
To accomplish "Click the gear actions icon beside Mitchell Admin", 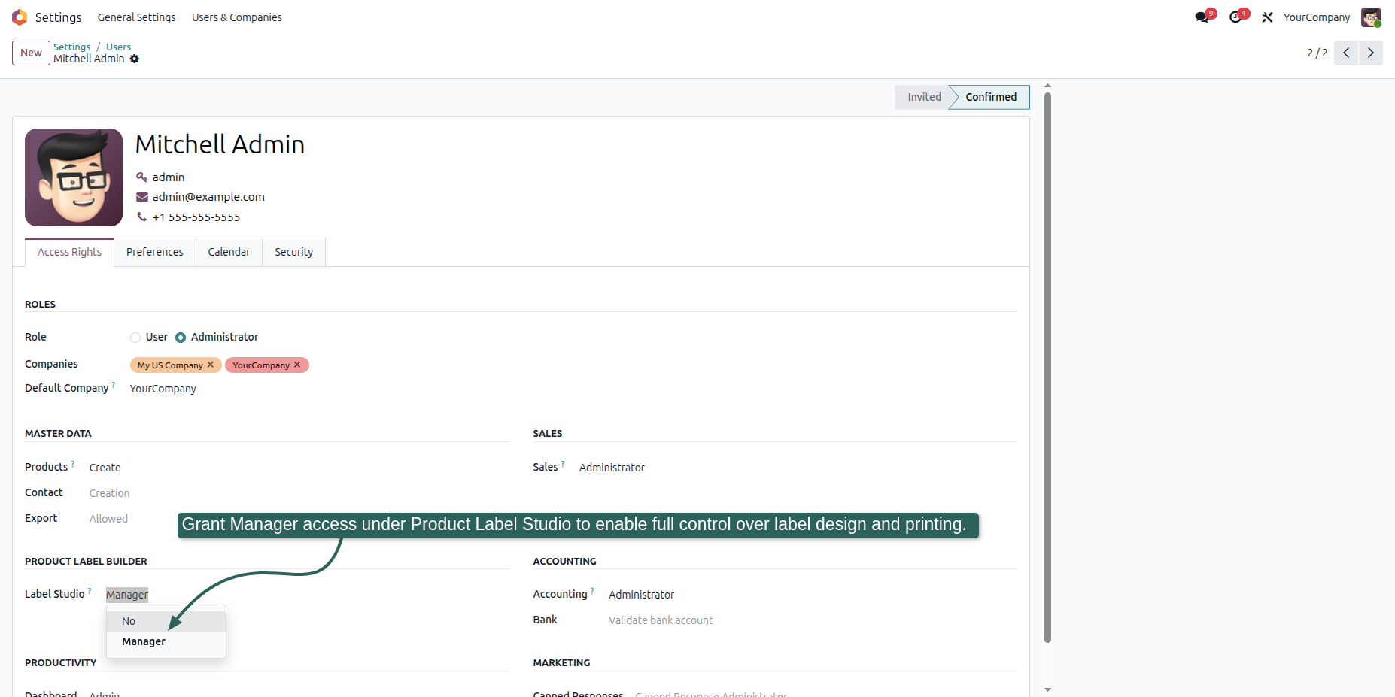I will (x=135, y=59).
